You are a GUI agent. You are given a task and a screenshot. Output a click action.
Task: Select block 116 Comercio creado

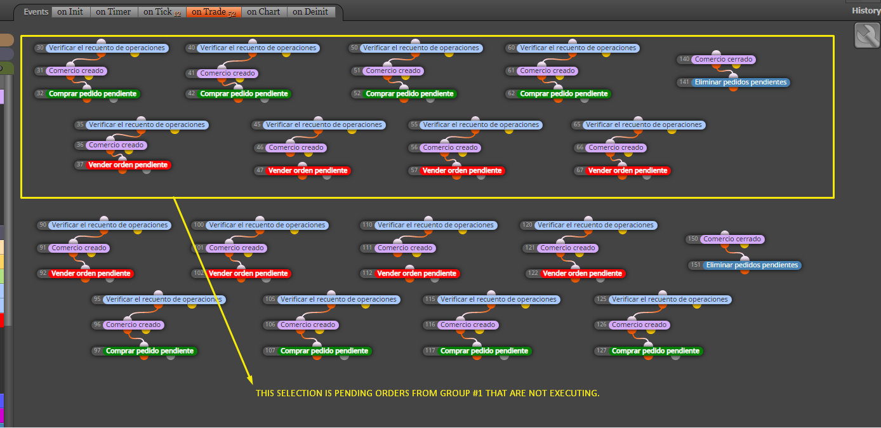pos(461,325)
